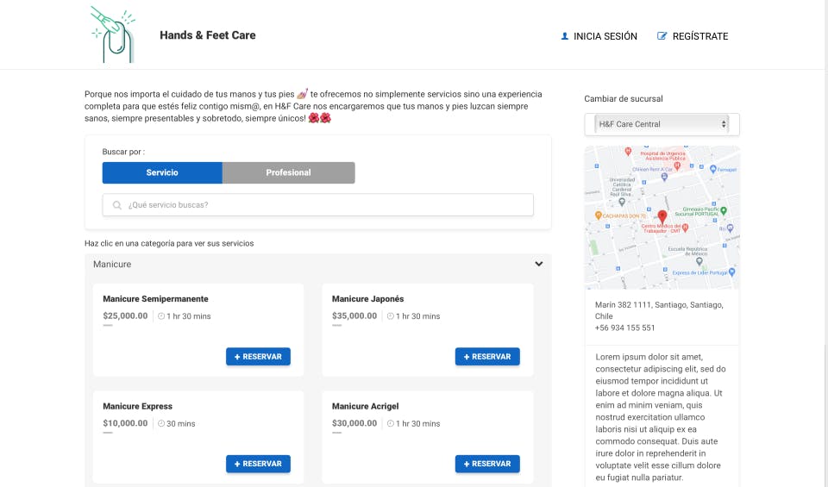Click the Hands & Feet Care title

tap(208, 35)
